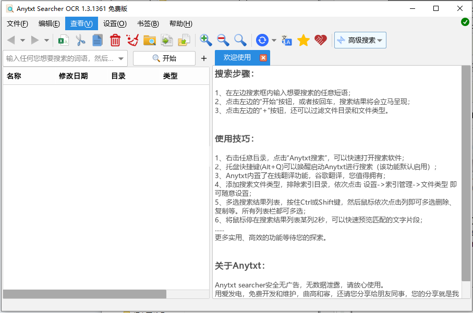Click the blue copy document icon

(98, 40)
